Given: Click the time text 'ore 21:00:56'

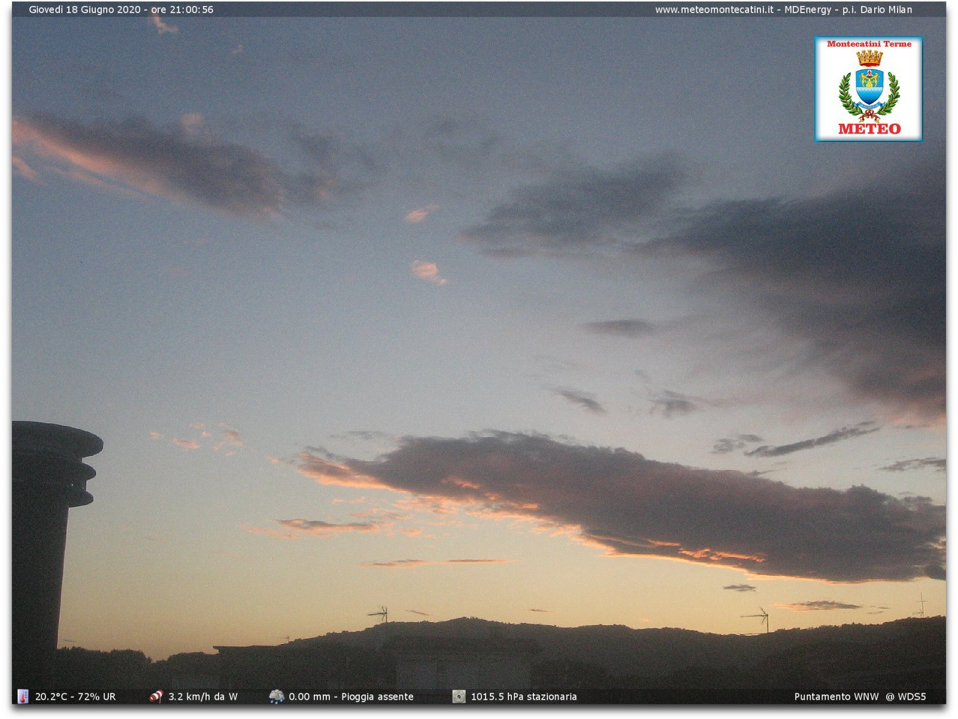Looking at the screenshot, I should [x=182, y=10].
